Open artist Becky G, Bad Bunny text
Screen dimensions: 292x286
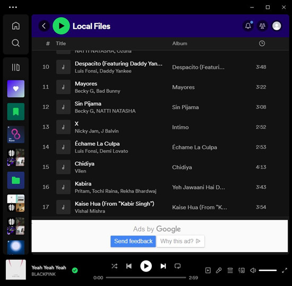click(x=97, y=91)
